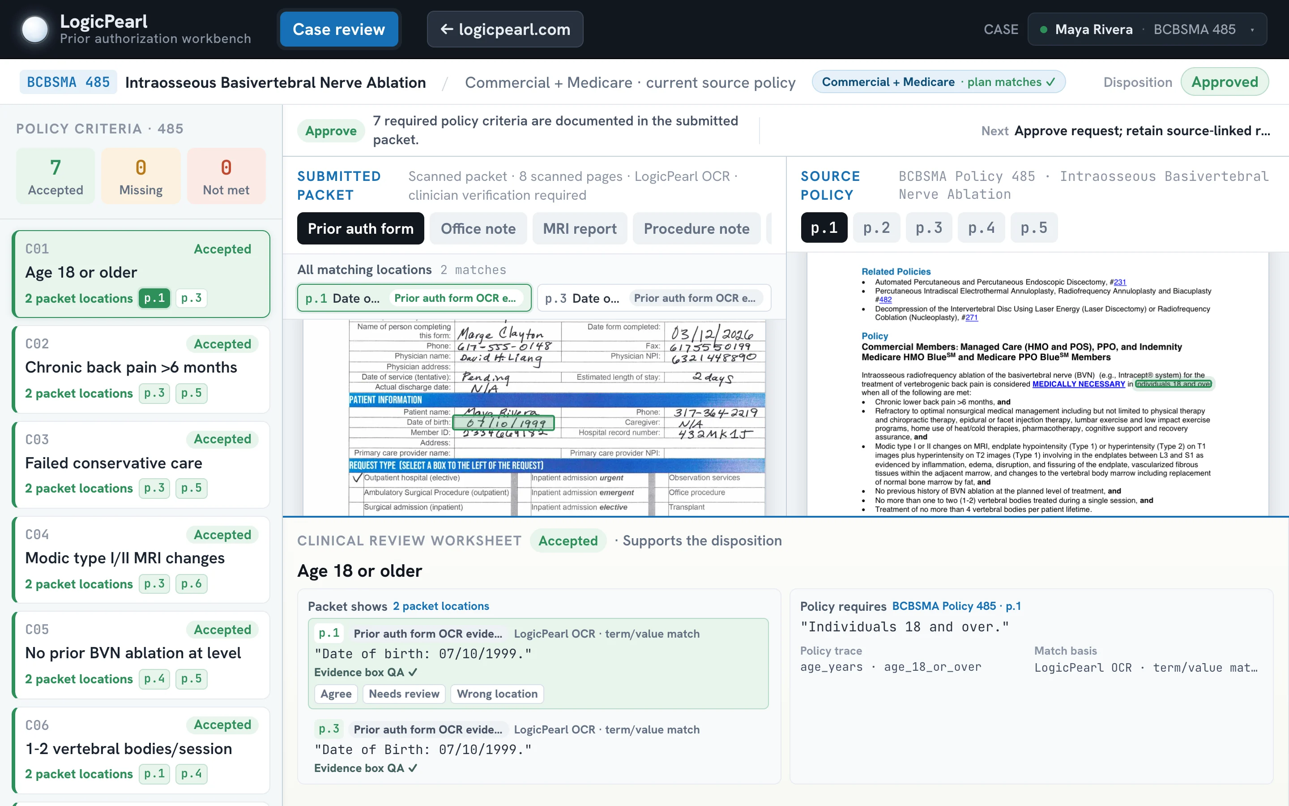The height and width of the screenshot is (806, 1289).
Task: Select C04 Modic type MRI changes card
Action: pos(141,560)
